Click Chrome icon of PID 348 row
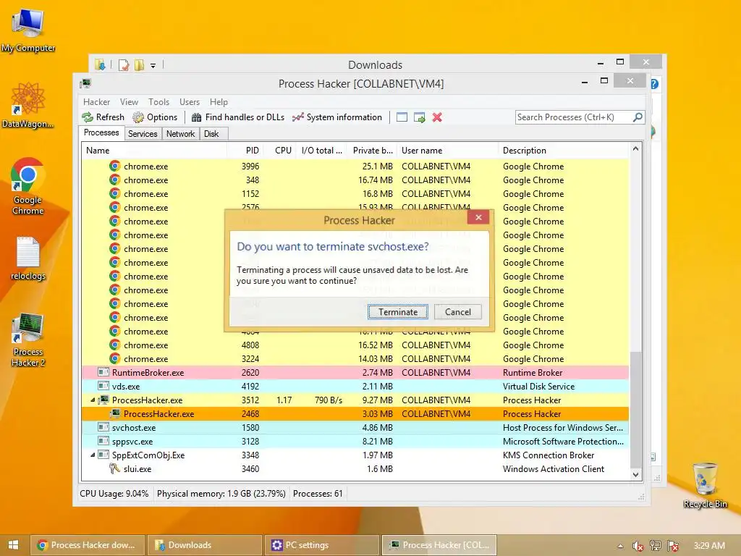The image size is (741, 556). 114,180
